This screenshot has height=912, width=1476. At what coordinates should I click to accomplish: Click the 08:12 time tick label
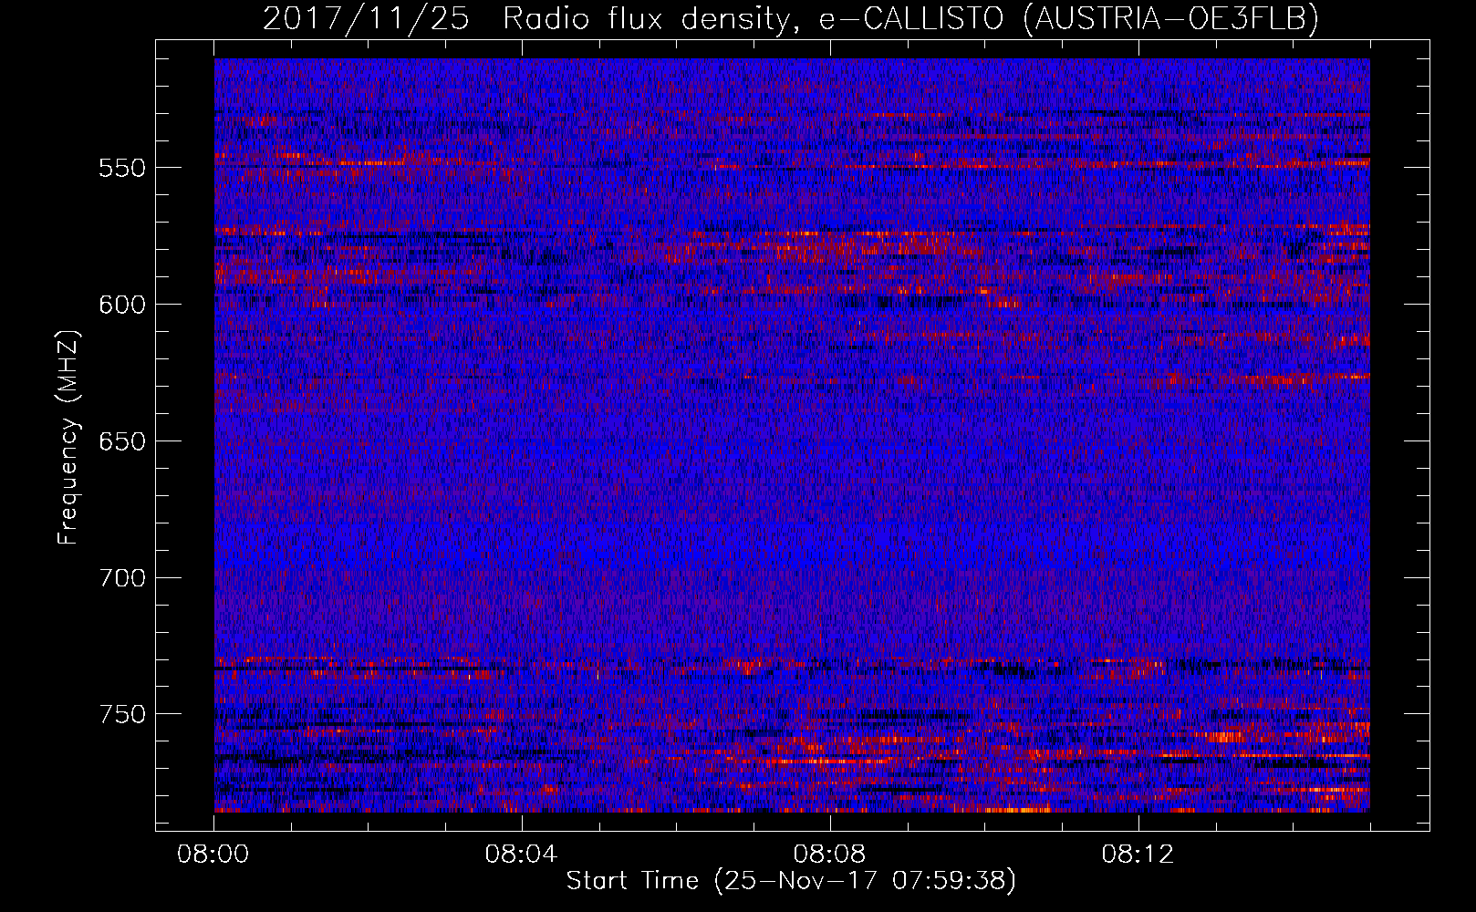click(1138, 855)
